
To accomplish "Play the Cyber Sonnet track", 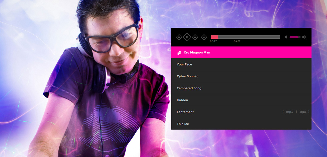I will click(241, 76).
